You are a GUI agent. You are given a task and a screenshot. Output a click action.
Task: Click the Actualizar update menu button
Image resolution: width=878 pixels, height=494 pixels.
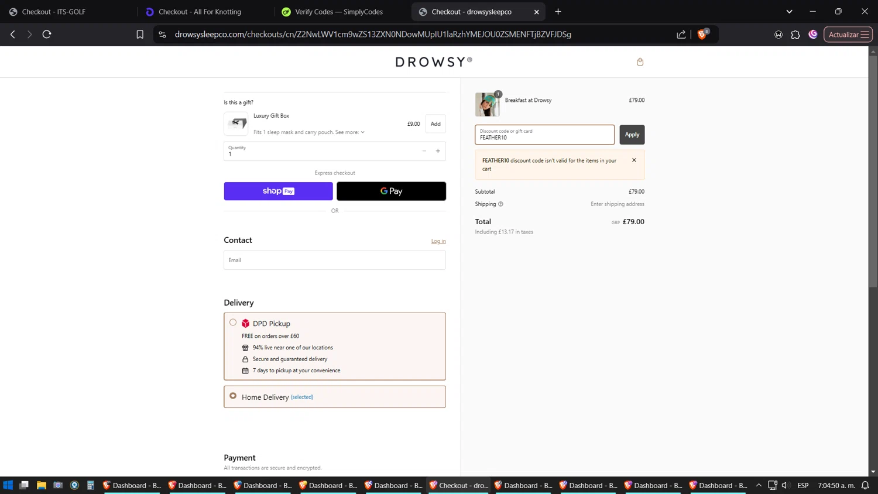click(848, 35)
